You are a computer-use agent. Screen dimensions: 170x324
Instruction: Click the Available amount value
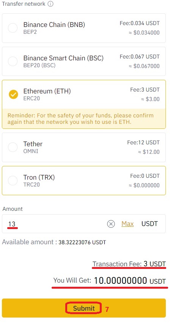pyautogui.click(x=82, y=242)
